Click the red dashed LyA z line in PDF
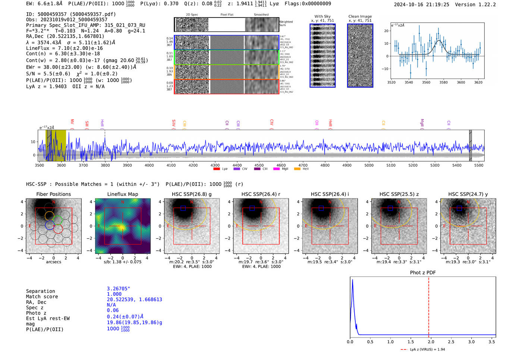This screenshot has height=355, width=522. pyautogui.click(x=429, y=307)
